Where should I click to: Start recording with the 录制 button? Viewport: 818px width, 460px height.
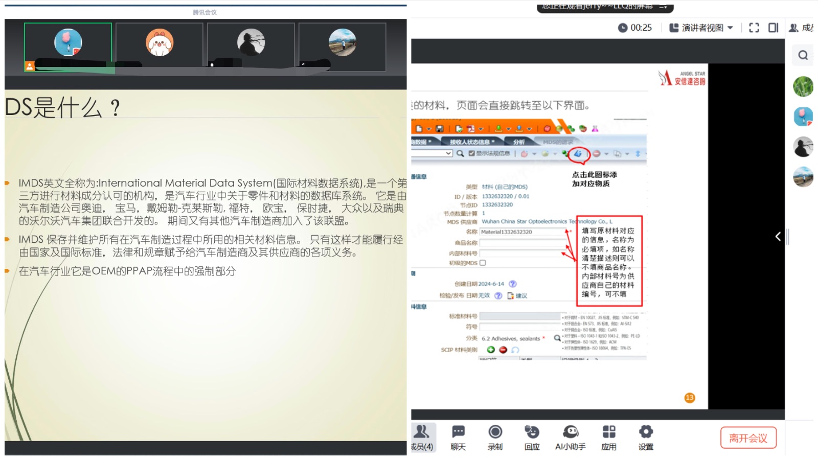[x=495, y=438]
